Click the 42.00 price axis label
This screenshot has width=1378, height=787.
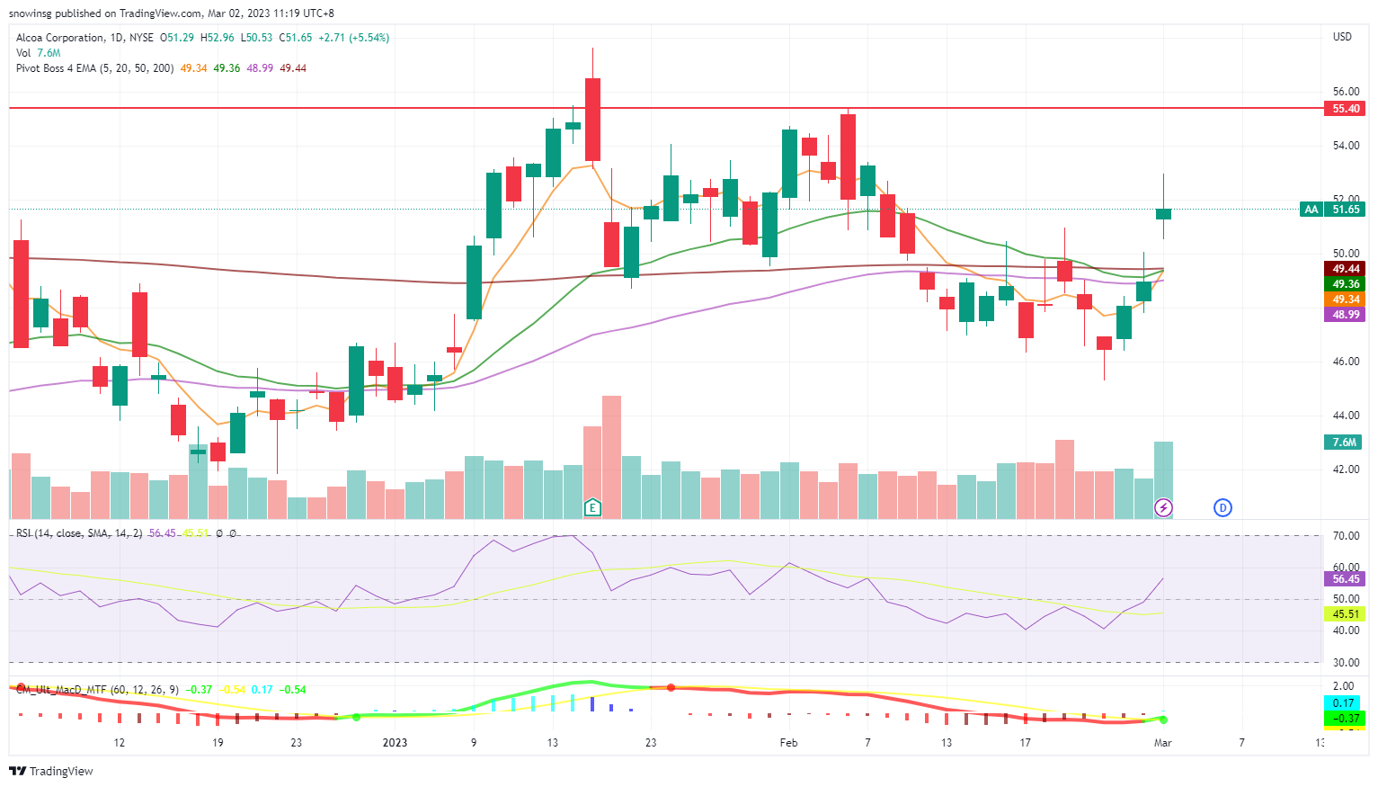click(1346, 470)
